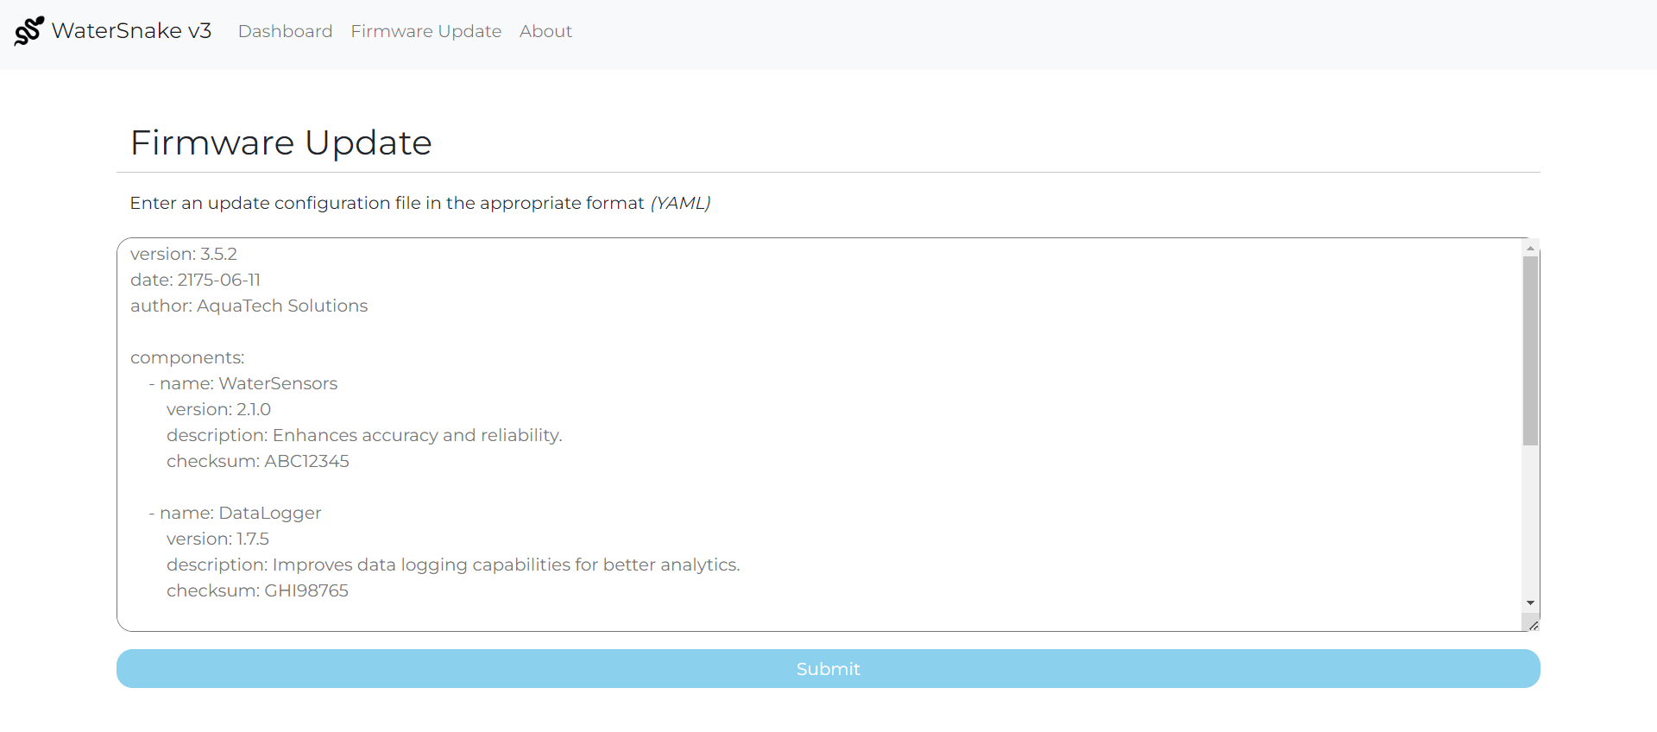Click the 'version: 2.1.0' line

pos(218,409)
